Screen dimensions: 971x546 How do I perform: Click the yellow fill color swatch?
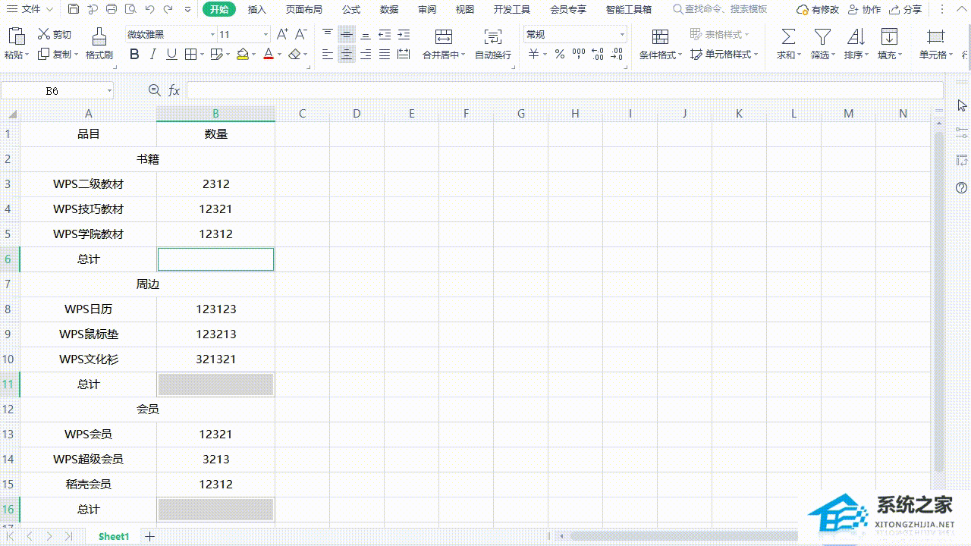pos(242,55)
